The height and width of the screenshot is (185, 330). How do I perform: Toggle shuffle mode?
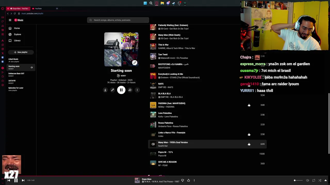pyautogui.click(x=320, y=180)
